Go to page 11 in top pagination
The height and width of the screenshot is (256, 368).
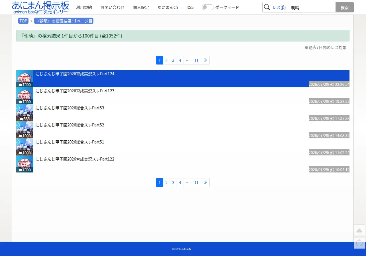click(x=196, y=60)
